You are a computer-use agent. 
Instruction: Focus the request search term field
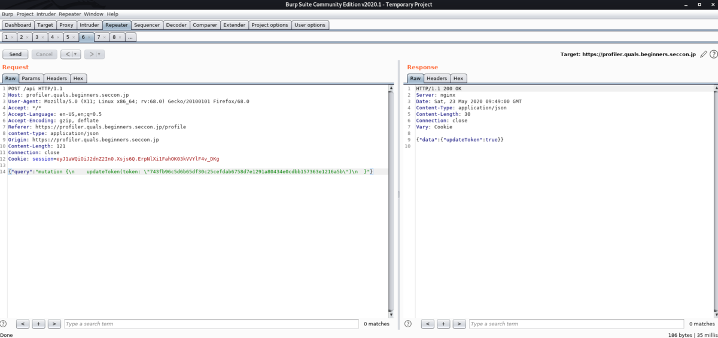point(211,324)
